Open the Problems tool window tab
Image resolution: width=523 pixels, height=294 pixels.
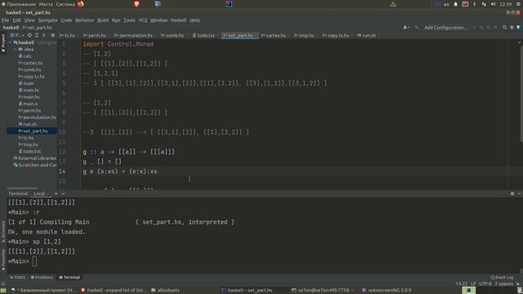point(42,278)
